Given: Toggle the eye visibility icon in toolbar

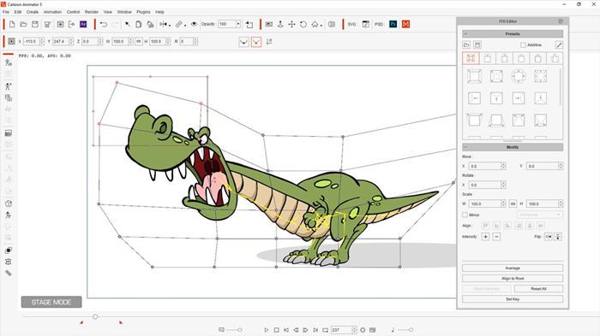Looking at the screenshot, I should pos(194,25).
